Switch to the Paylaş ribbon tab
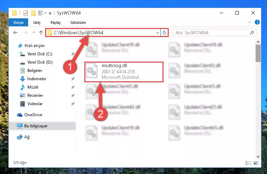Screen dimensions: 267x174 (56, 22)
